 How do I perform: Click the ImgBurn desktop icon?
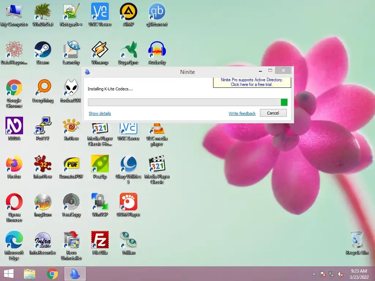pyautogui.click(x=42, y=205)
